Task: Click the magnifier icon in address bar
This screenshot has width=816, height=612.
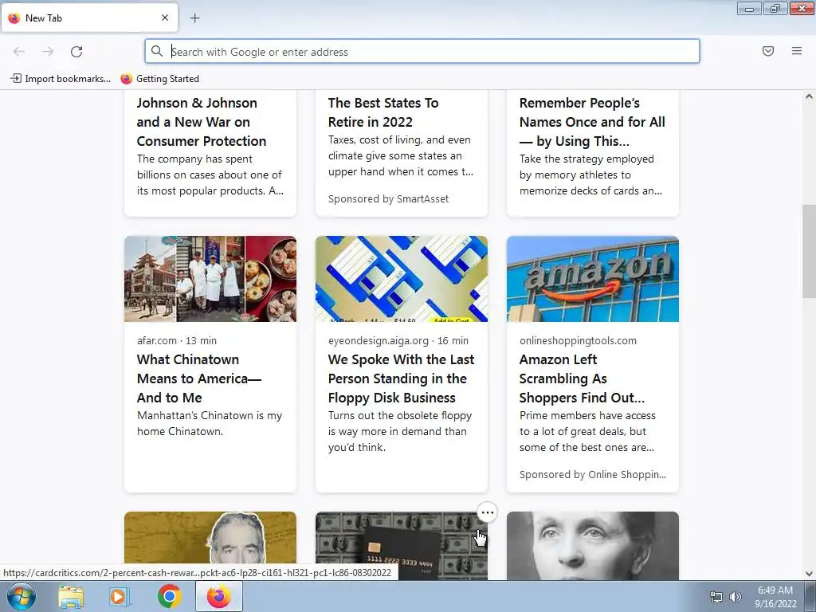Action: point(157,51)
